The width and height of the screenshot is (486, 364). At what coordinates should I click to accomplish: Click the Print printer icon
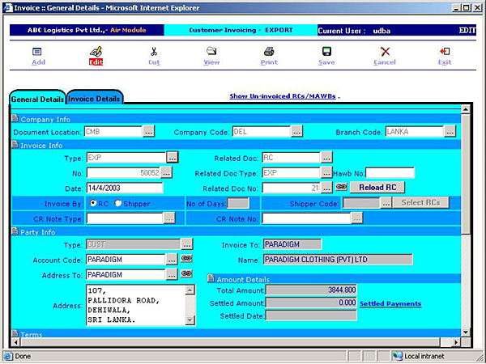pyautogui.click(x=269, y=52)
